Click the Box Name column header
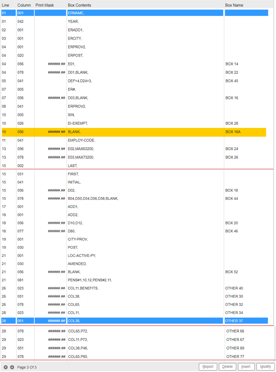Image resolution: width=276 pixels, height=372 pixels. pos(234,5)
